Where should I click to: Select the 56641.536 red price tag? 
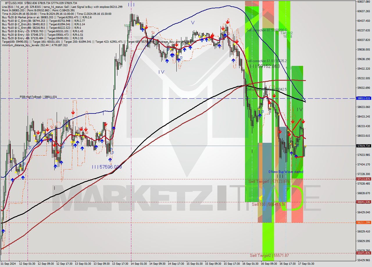(x=364, y=202)
